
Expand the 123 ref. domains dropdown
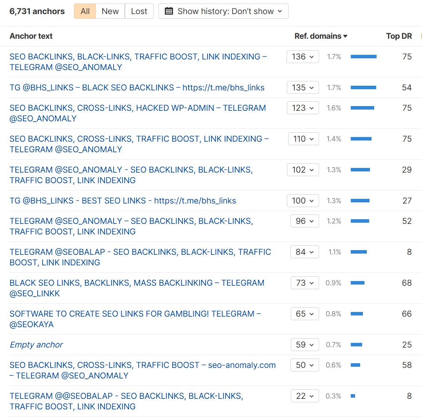303,108
